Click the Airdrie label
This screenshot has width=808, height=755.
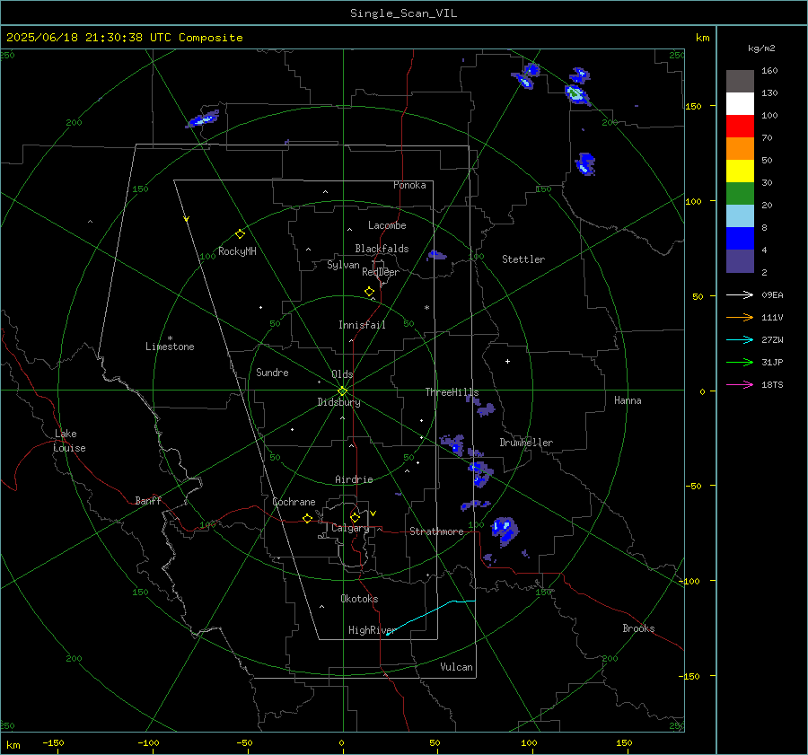coord(354,479)
